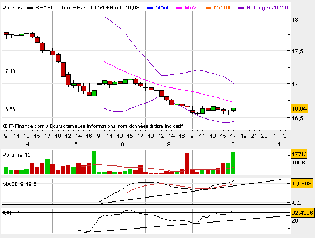Viewport: 315px width, 238px height.
Task: Click the MA50 legend label
Action: click(x=163, y=8)
